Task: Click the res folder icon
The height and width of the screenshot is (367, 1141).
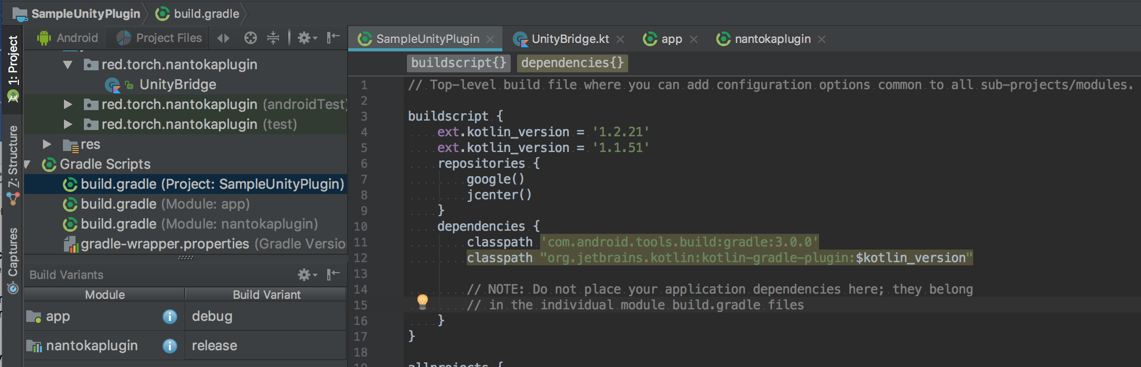Action: coord(71,145)
